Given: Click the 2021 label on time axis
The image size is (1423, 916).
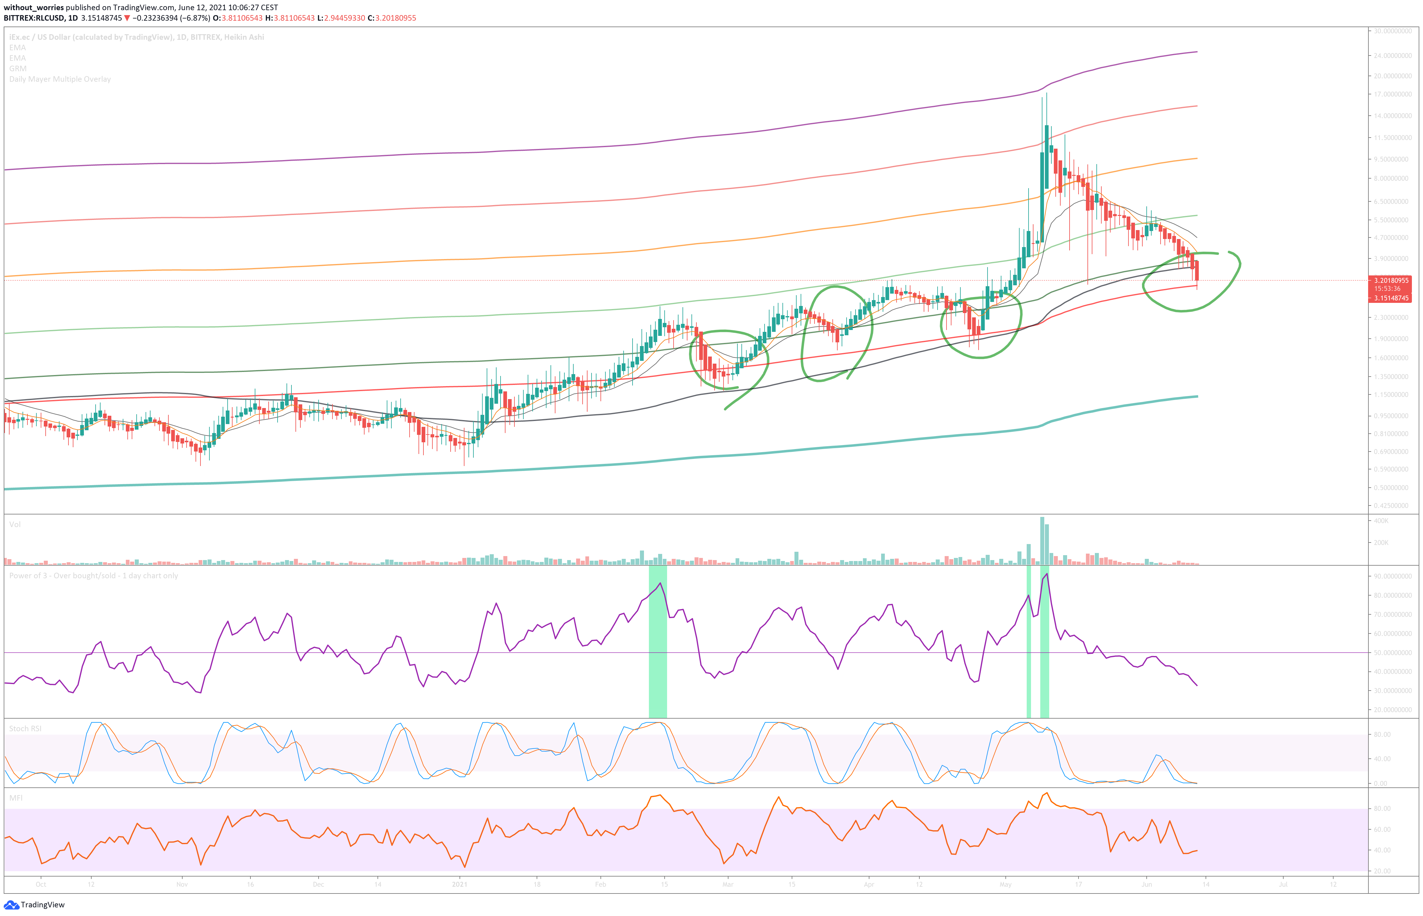Looking at the screenshot, I should [460, 885].
